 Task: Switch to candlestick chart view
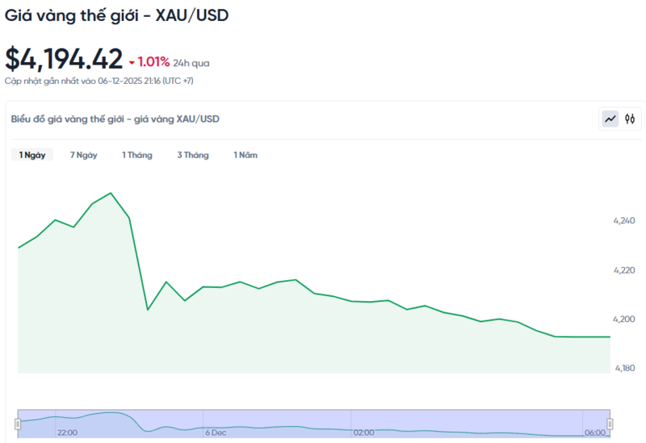[x=631, y=119]
